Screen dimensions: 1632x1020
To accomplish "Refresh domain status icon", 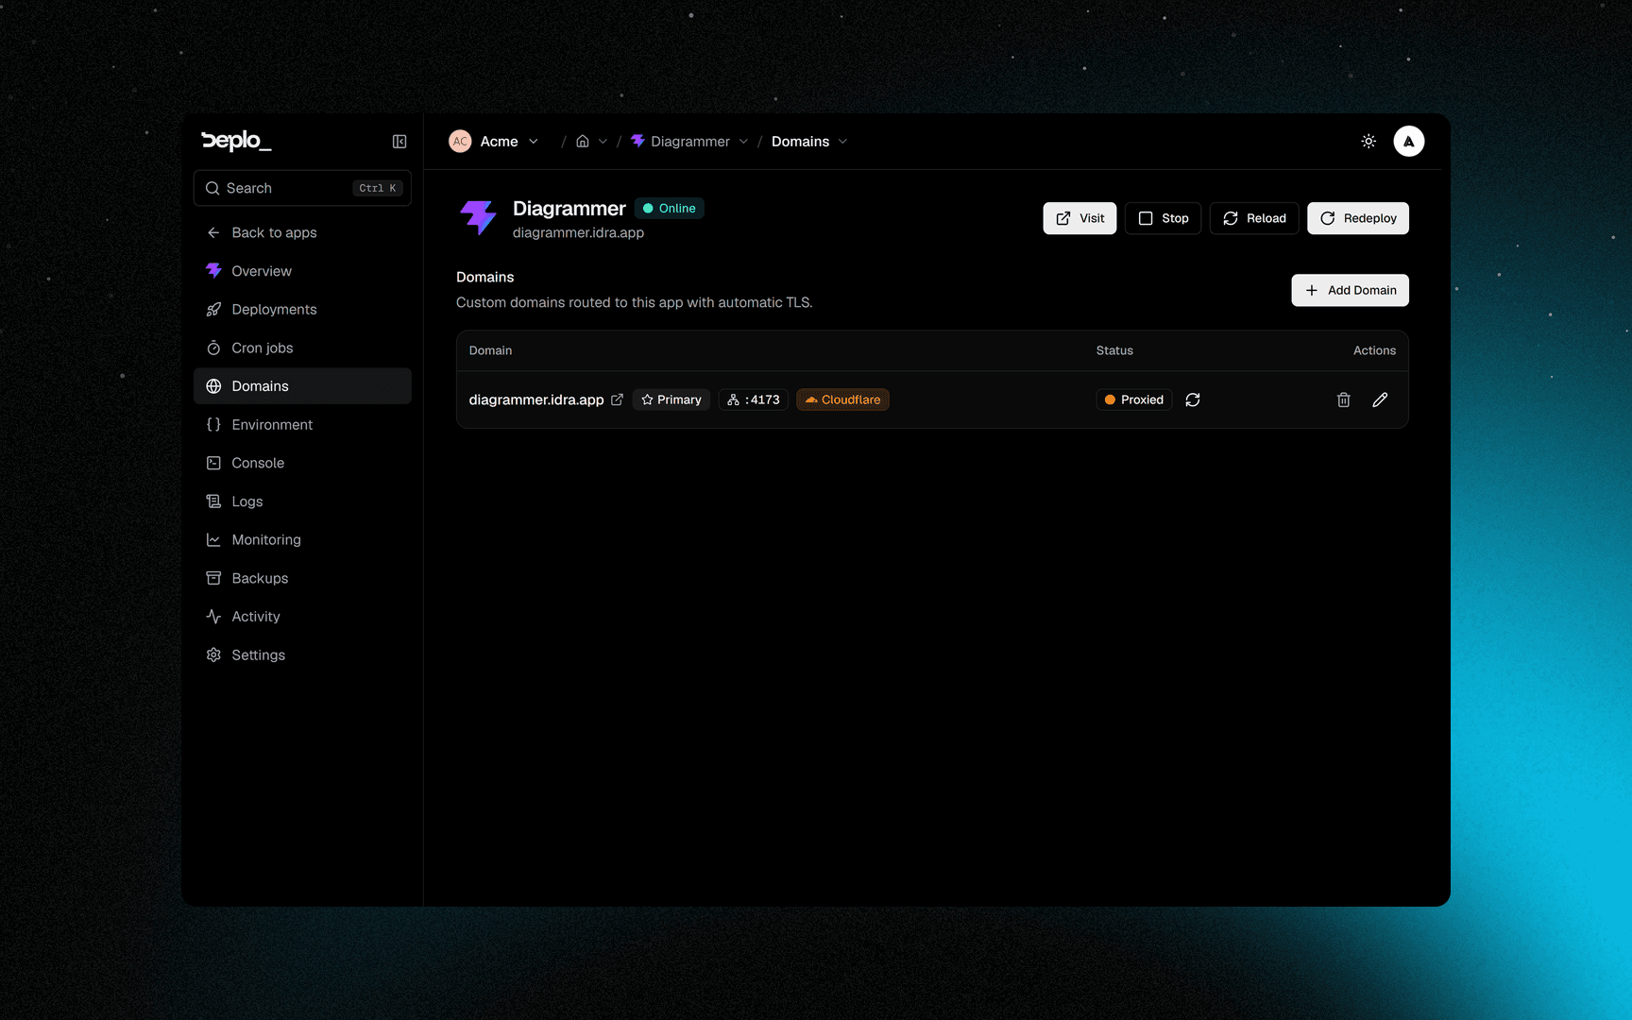I will tap(1193, 399).
